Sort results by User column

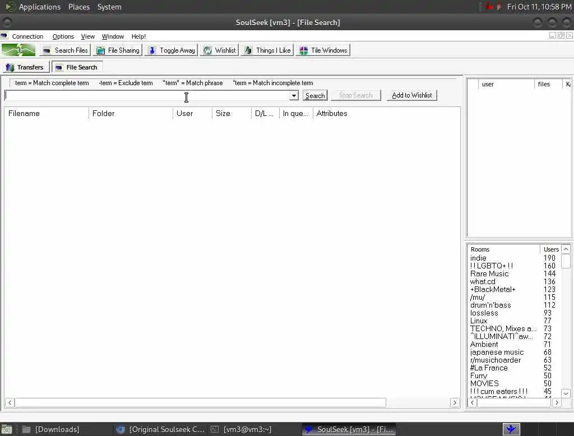tap(192, 114)
